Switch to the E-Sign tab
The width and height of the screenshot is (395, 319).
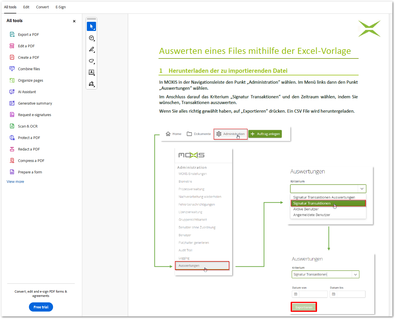60,7
